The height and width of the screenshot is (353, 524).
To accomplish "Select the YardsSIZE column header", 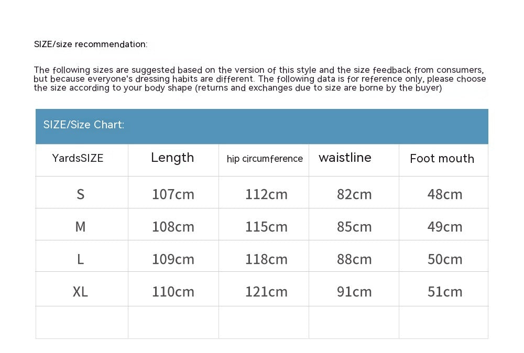I will (x=78, y=158).
